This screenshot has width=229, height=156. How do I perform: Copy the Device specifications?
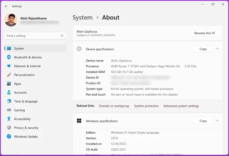203,49
